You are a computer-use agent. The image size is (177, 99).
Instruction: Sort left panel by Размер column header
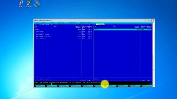(x=78, y=26)
